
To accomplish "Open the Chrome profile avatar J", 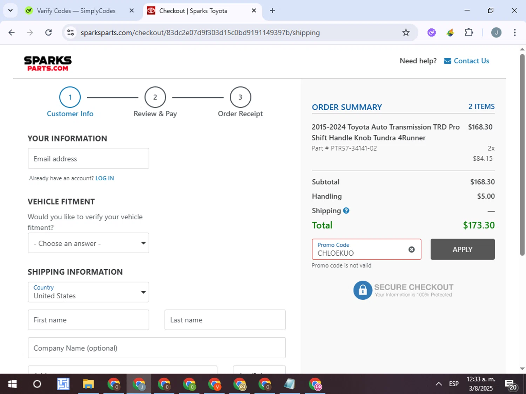I will tap(496, 33).
